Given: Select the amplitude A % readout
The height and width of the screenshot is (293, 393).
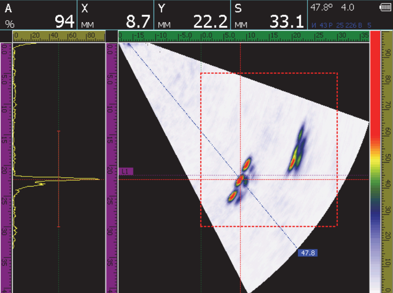Looking at the screenshot, I should click(x=38, y=15).
